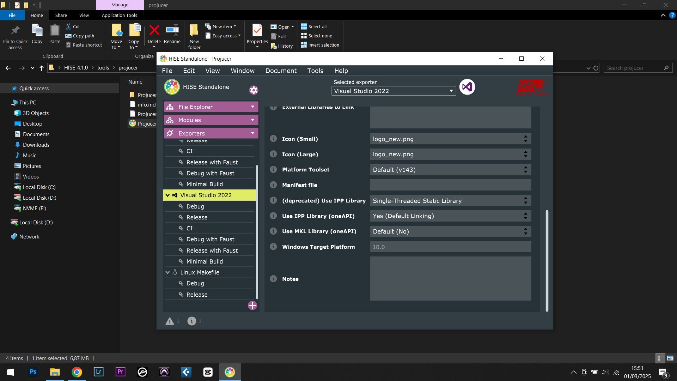Click inside the Notes text area
This screenshot has height=381, width=677.
pyautogui.click(x=451, y=279)
